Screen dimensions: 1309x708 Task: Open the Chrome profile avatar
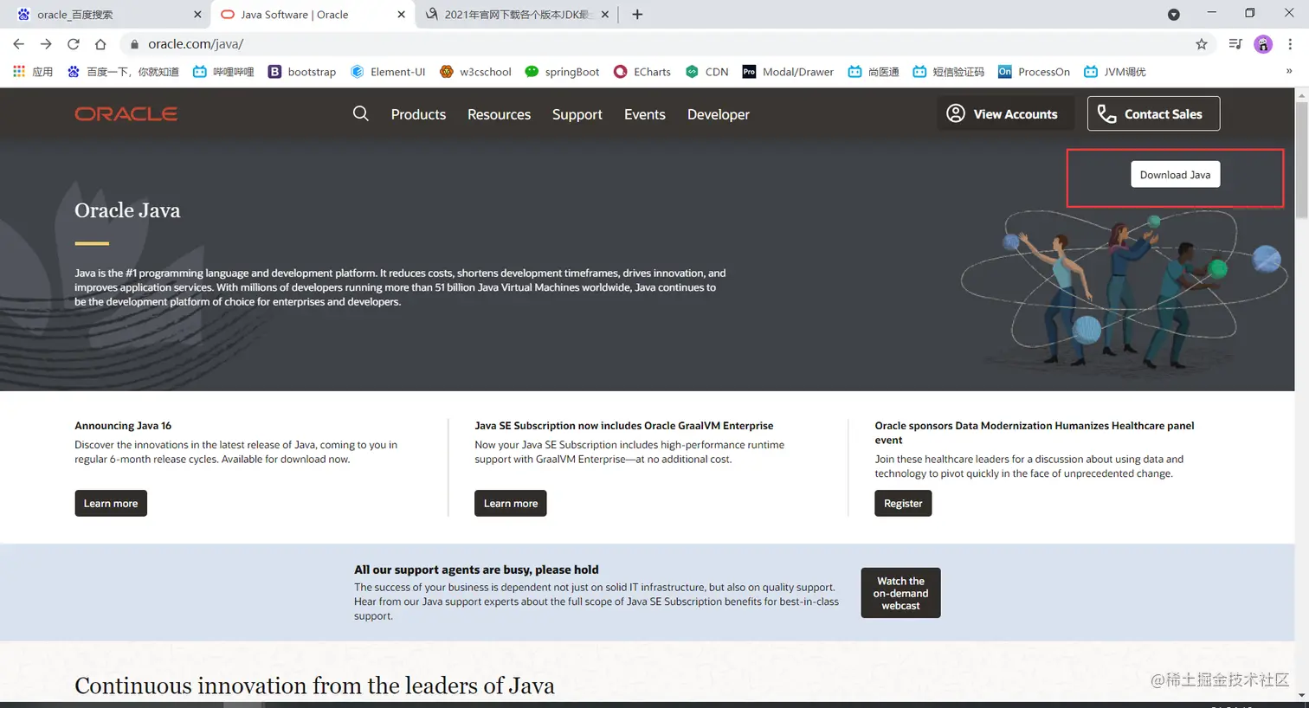1263,44
